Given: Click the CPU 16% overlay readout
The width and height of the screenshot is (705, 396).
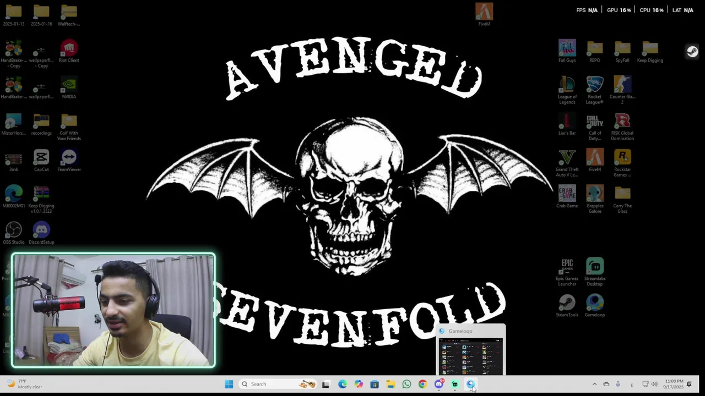Looking at the screenshot, I should 651,10.
